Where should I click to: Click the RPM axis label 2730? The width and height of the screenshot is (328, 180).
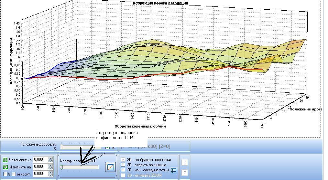[x=164, y=118]
